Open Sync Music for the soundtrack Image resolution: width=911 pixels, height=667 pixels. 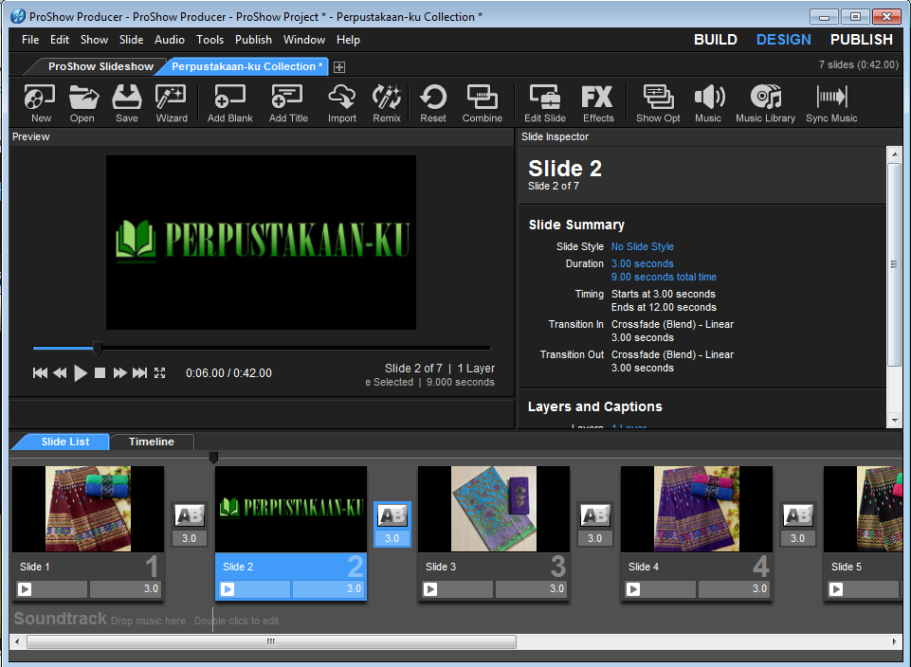coord(830,102)
